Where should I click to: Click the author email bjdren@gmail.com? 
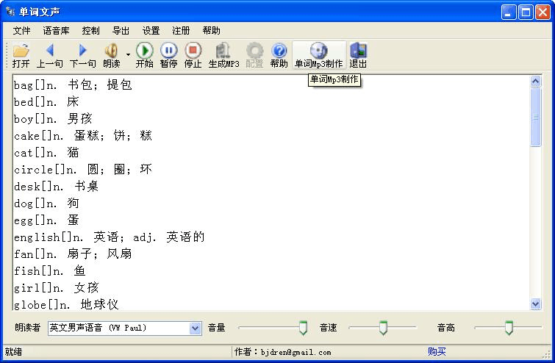click(296, 352)
